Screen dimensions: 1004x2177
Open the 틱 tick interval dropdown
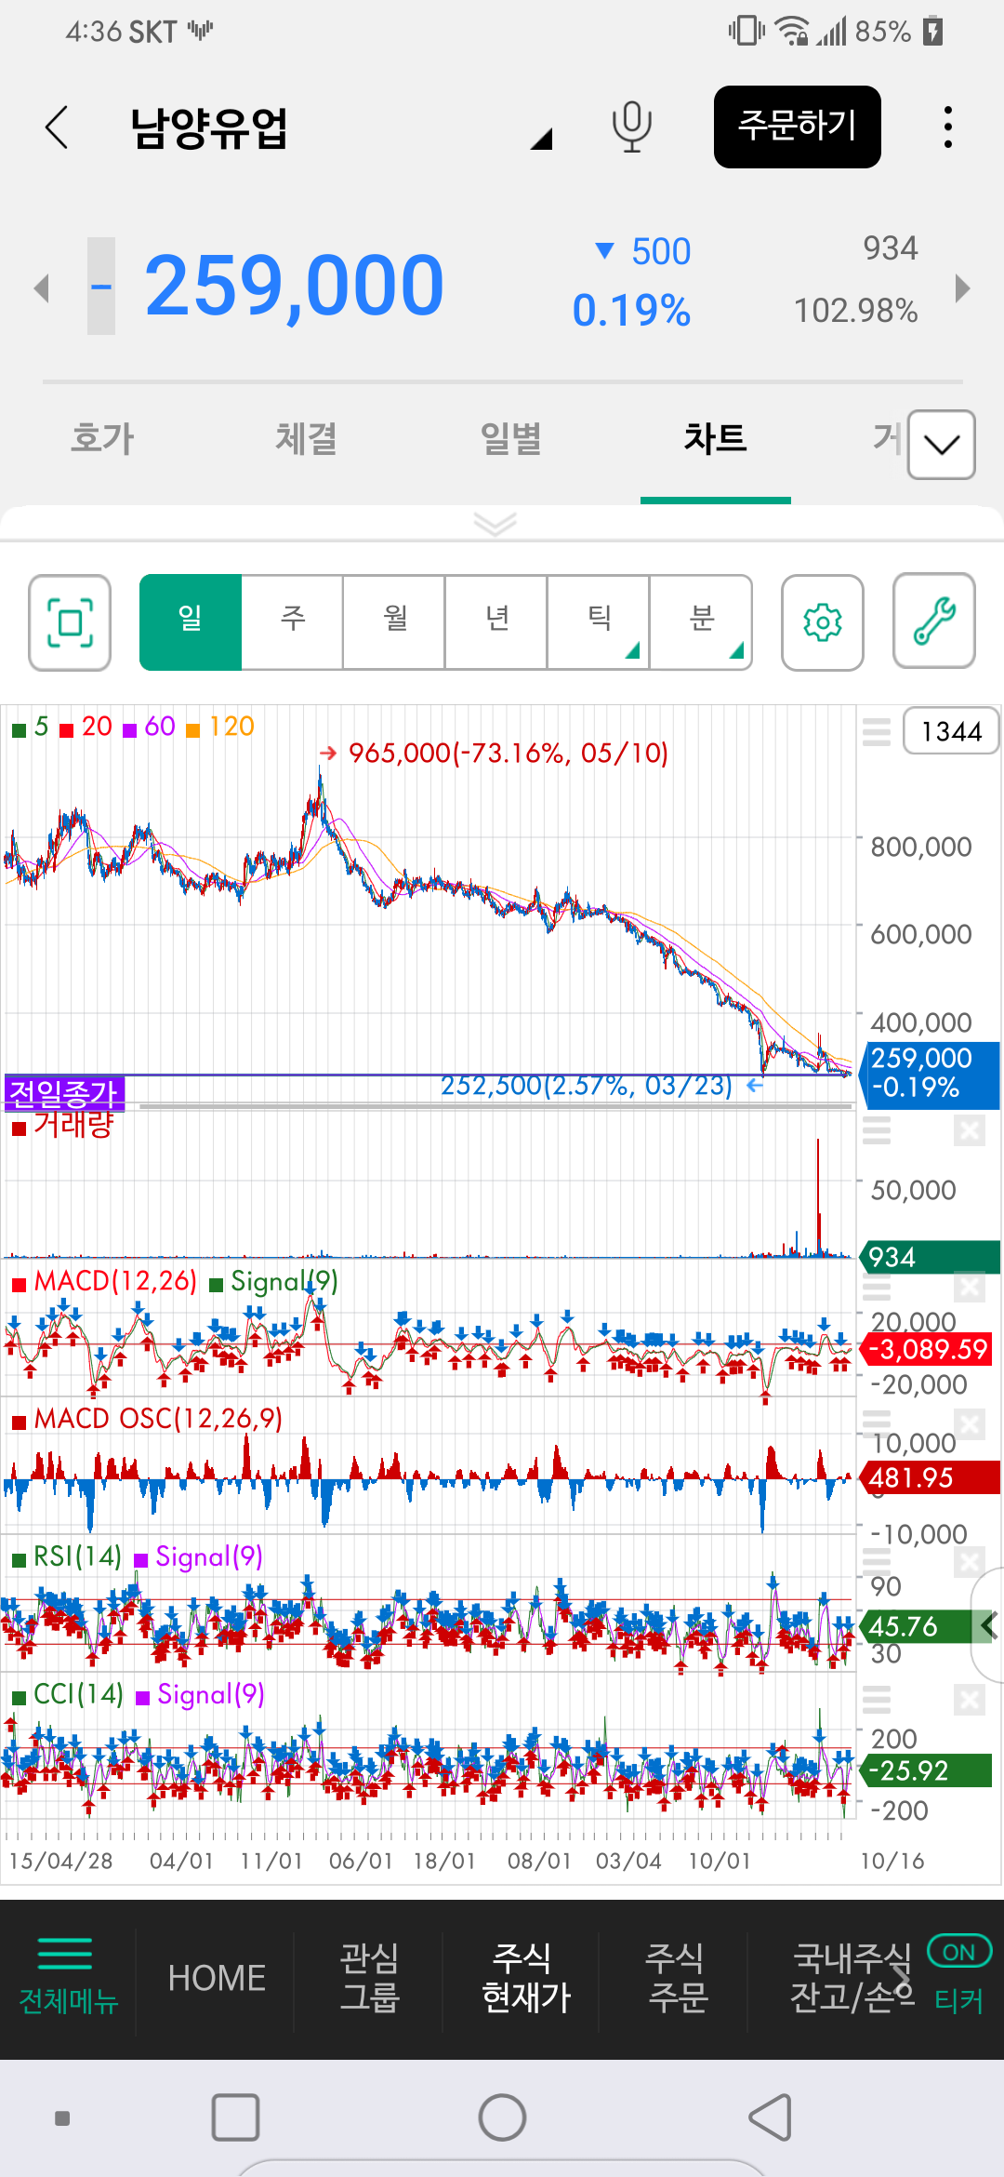click(600, 621)
